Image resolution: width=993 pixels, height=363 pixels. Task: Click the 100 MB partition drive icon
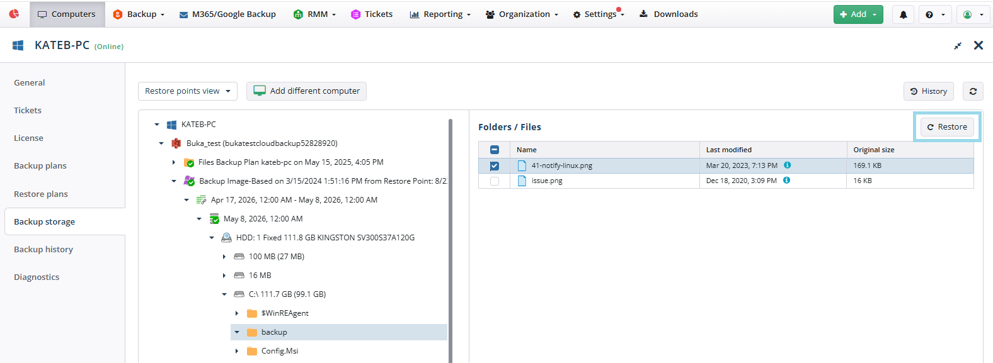coord(239,257)
